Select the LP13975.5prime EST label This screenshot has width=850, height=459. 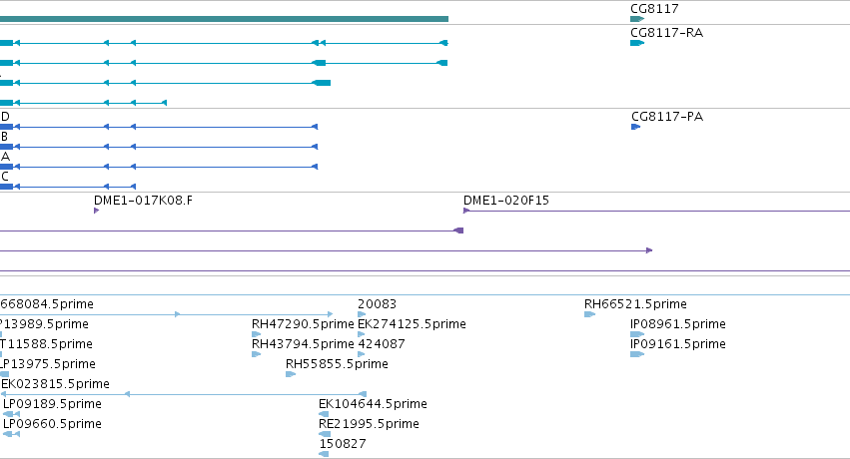pyautogui.click(x=48, y=364)
